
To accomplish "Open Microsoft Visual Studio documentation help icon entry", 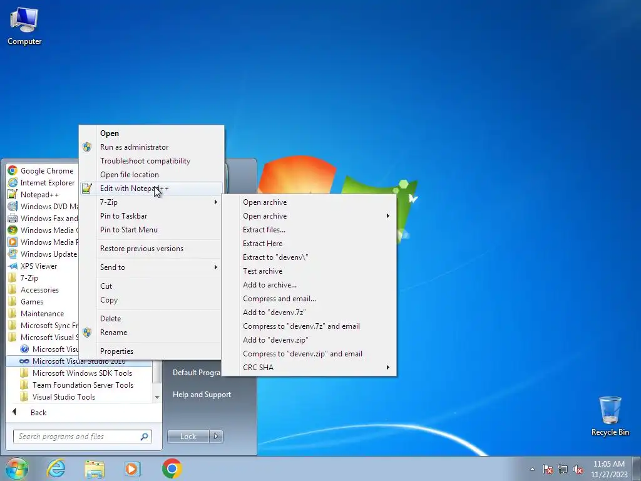I will (24, 349).
